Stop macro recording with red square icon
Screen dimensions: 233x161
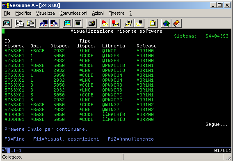click(115, 23)
